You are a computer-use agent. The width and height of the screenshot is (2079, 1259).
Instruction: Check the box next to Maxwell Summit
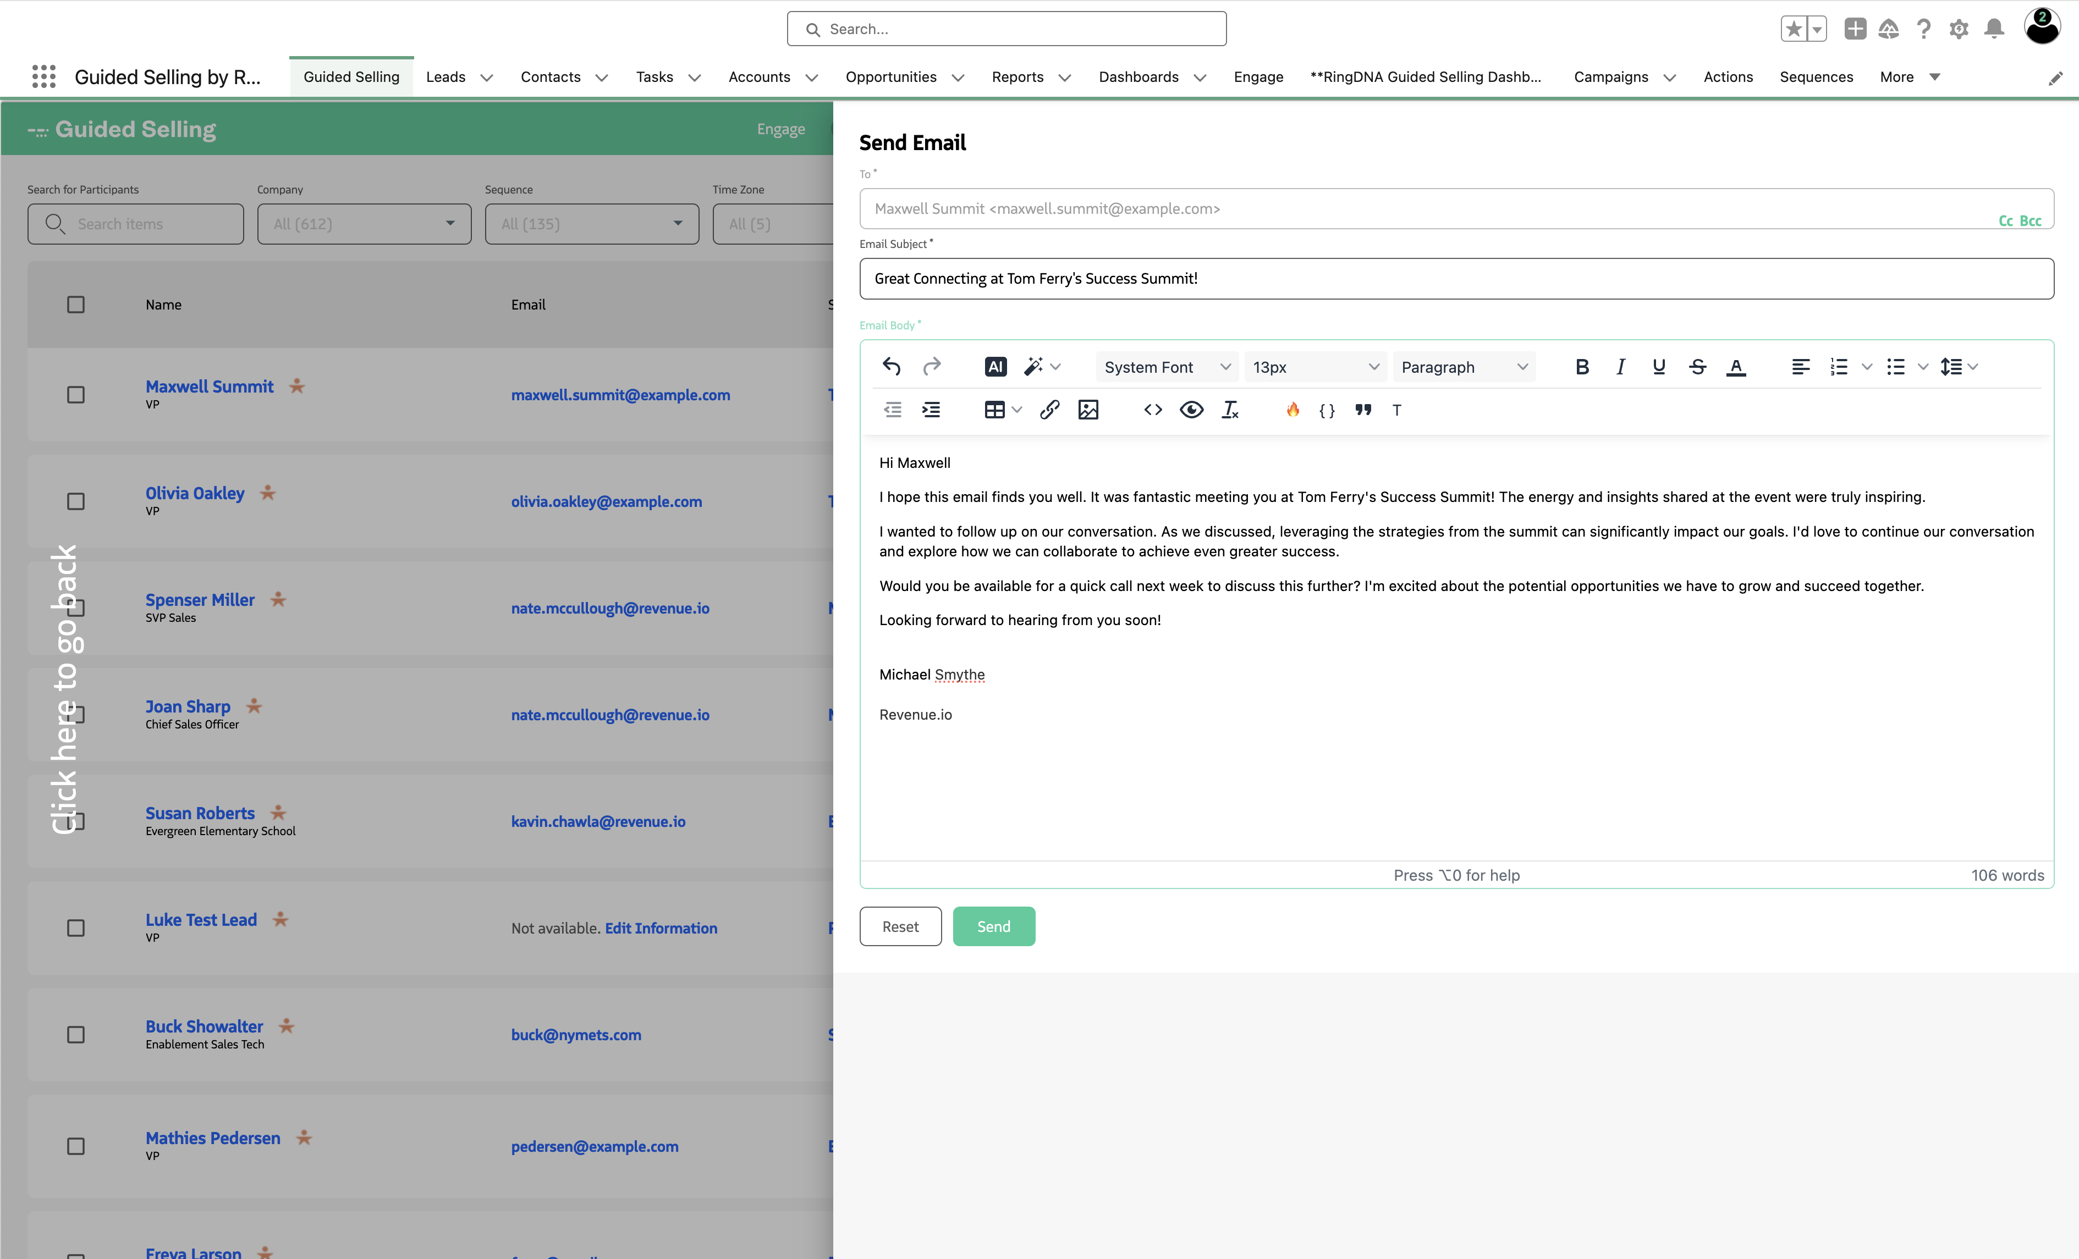tap(76, 395)
